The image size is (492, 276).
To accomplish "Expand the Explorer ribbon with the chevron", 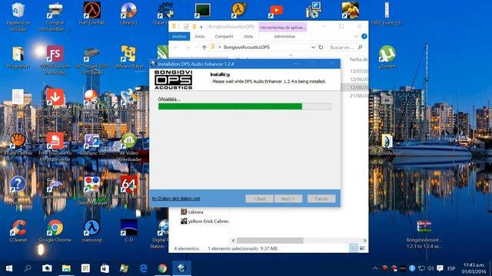I will pos(356,36).
